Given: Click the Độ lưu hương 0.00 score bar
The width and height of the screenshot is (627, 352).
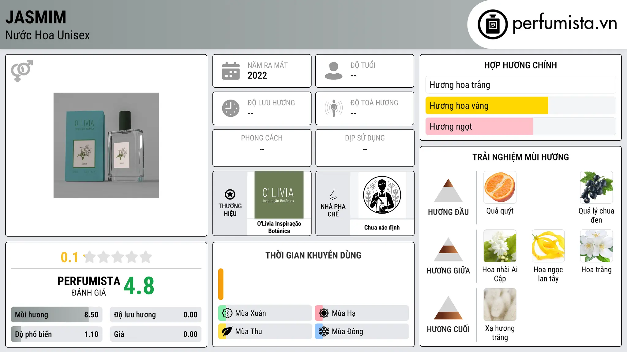Looking at the screenshot, I should point(156,314).
